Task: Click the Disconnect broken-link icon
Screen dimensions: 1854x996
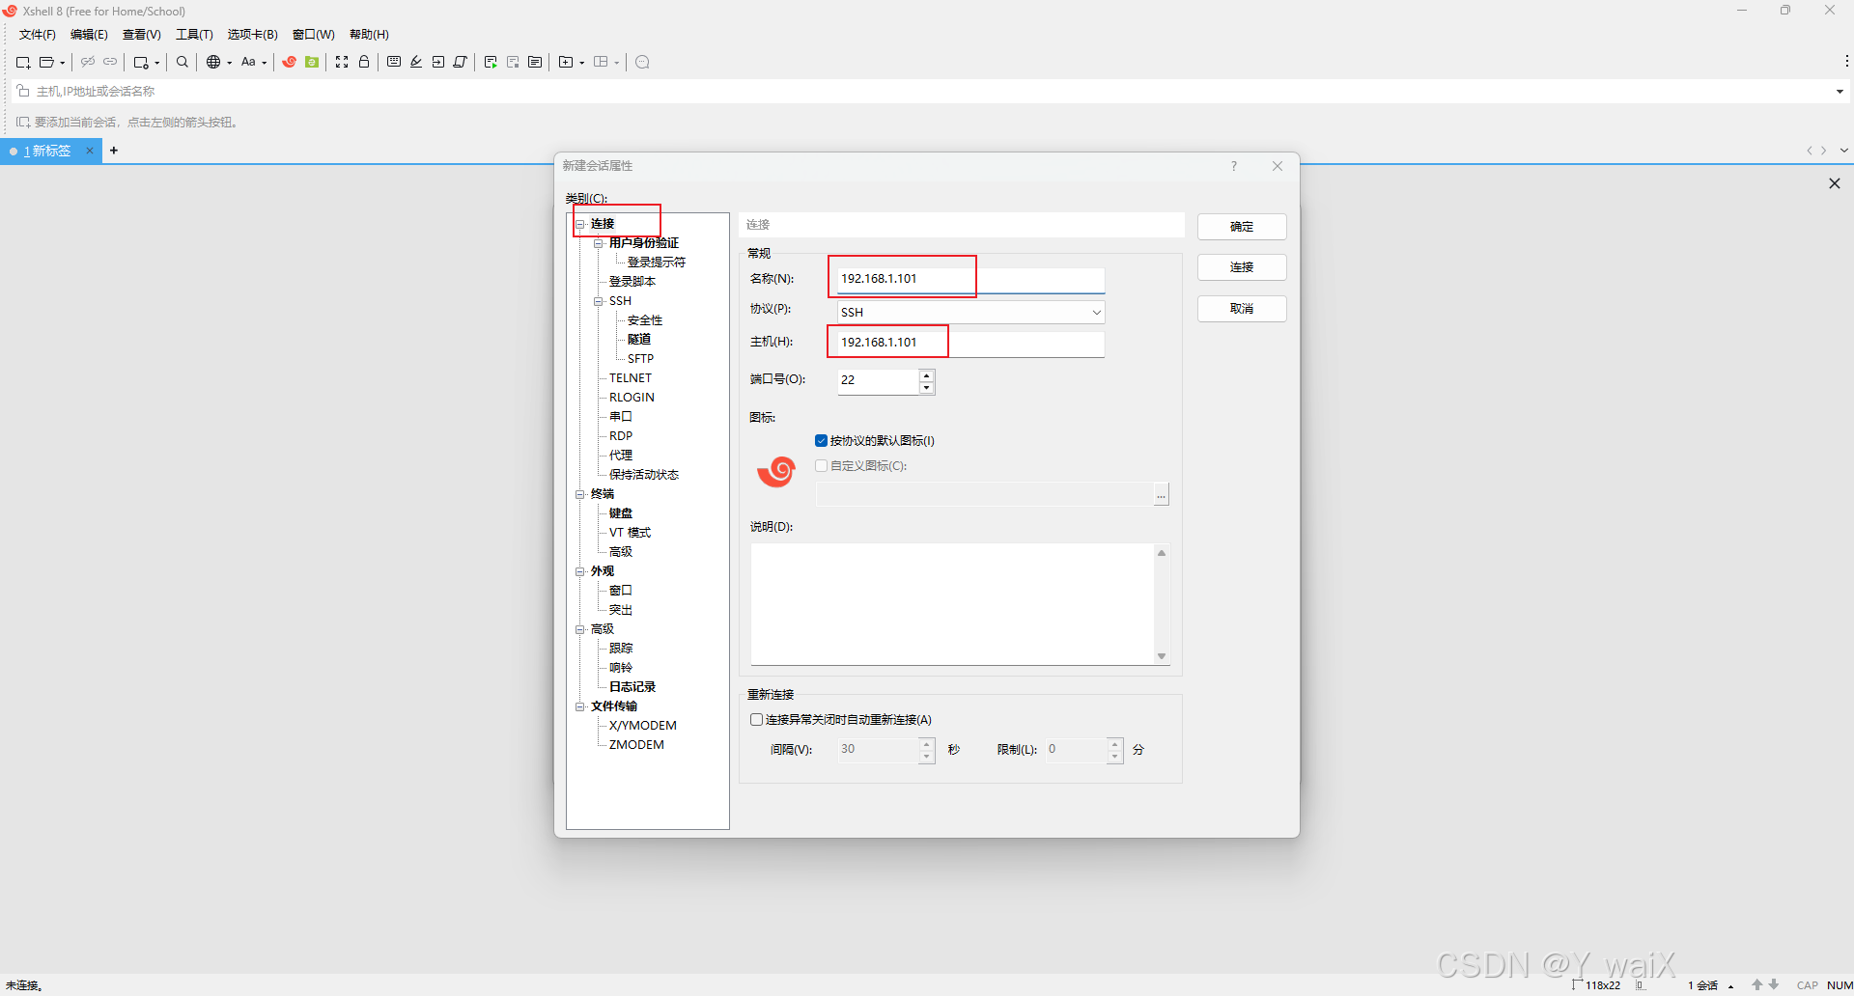Action: [88, 62]
